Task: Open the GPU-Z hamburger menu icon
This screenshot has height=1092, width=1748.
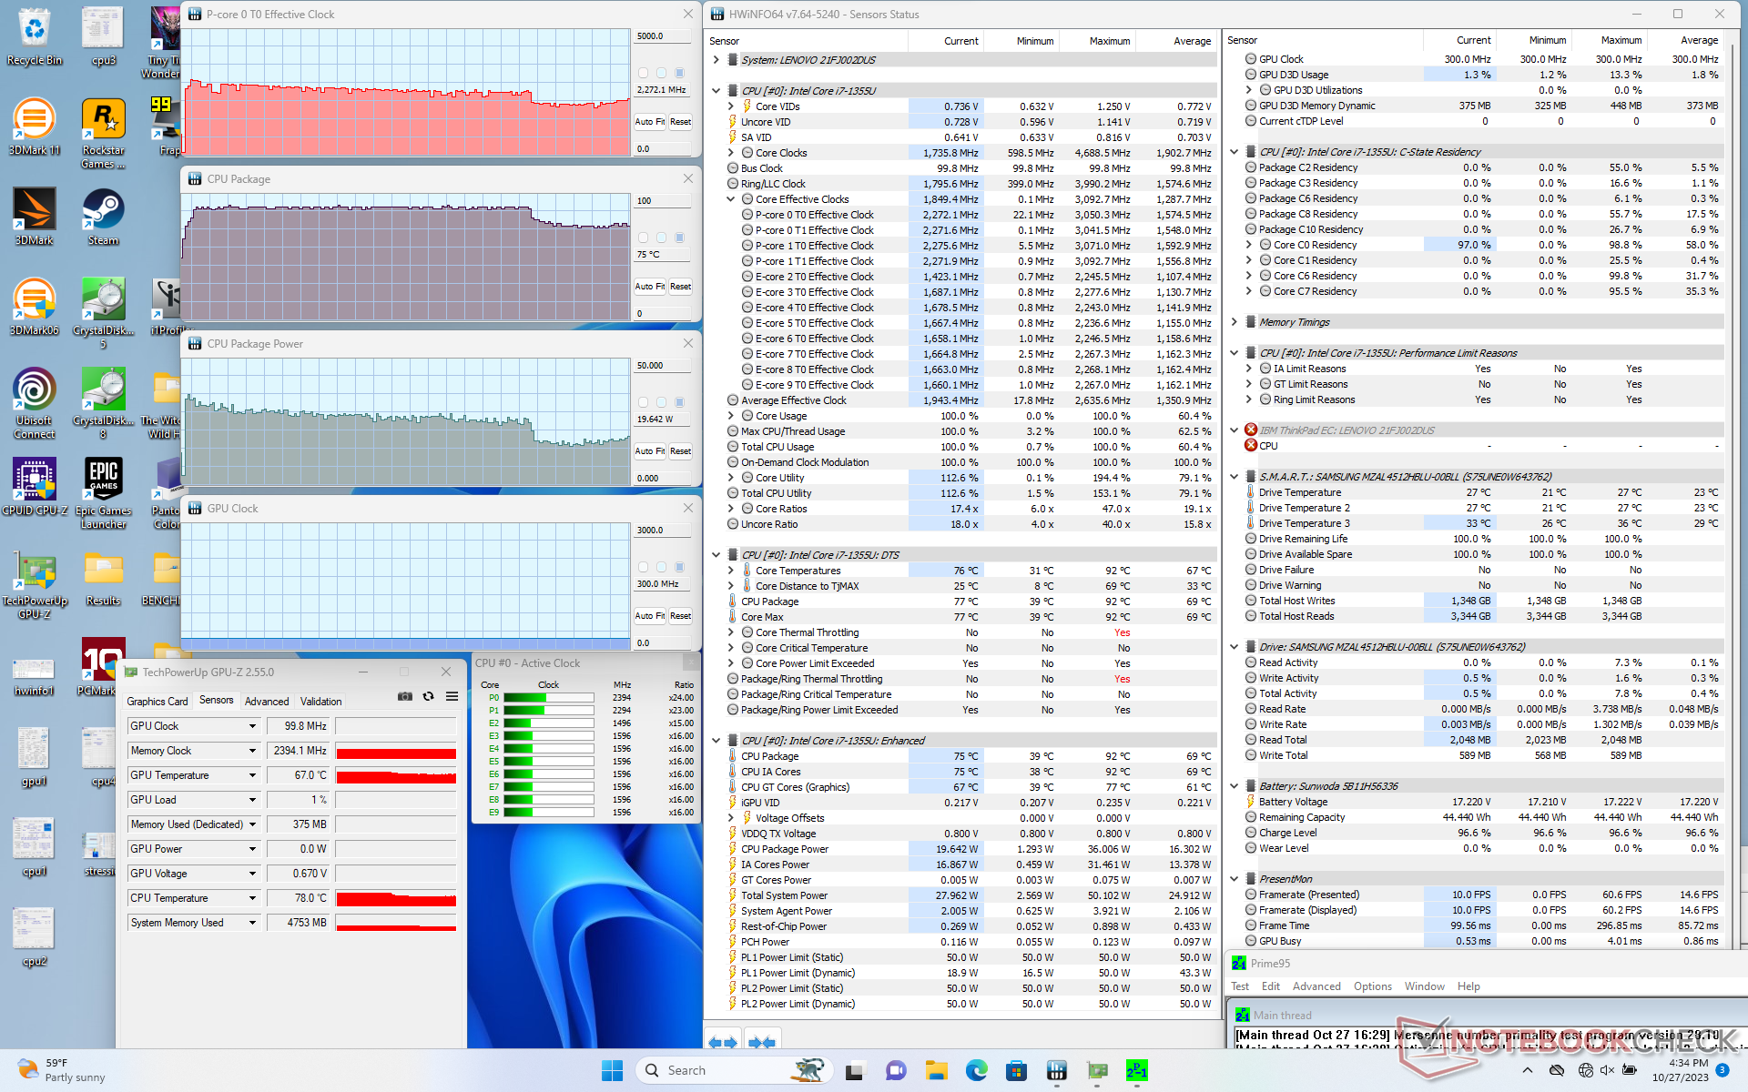Action: pos(452,697)
